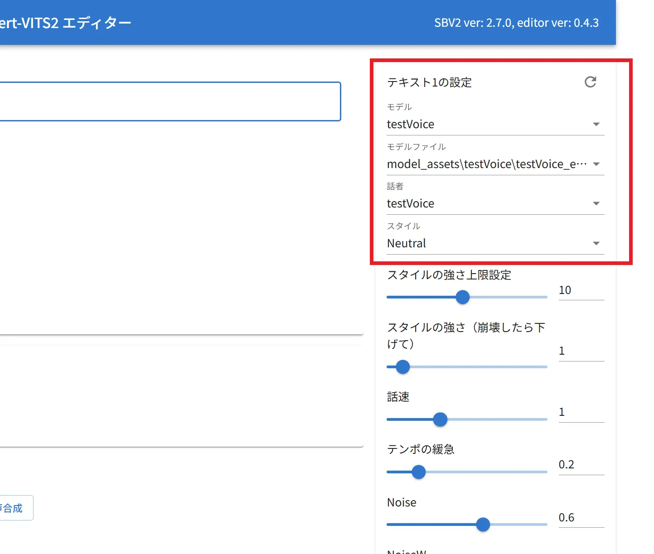This screenshot has height=554, width=654.
Task: Click the テンポの緩急 slider handle
Action: 419,472
